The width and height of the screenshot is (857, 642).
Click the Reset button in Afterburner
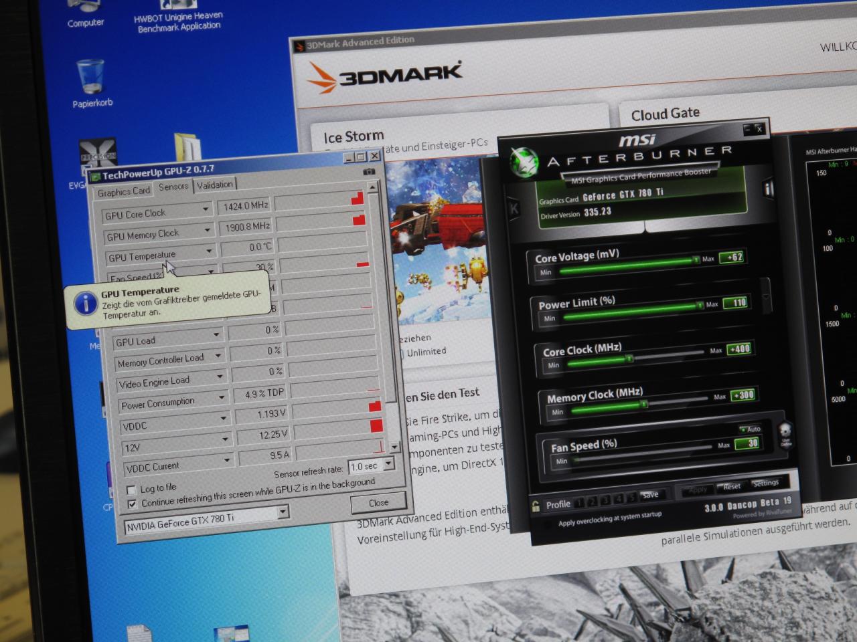[x=731, y=486]
